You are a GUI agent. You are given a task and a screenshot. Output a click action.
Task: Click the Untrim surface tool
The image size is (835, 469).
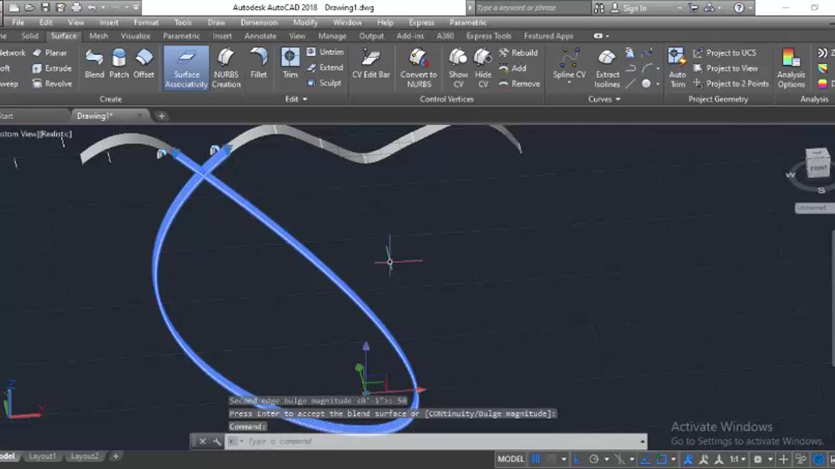[325, 52]
